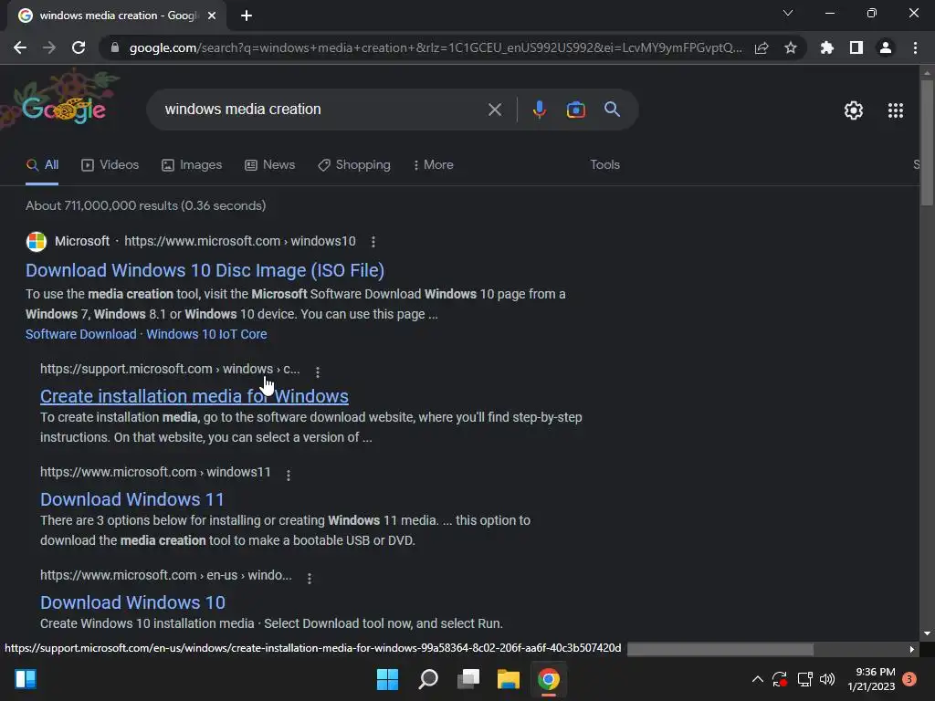The image size is (935, 701).
Task: Open Google quick settings gear
Action: tap(854, 110)
